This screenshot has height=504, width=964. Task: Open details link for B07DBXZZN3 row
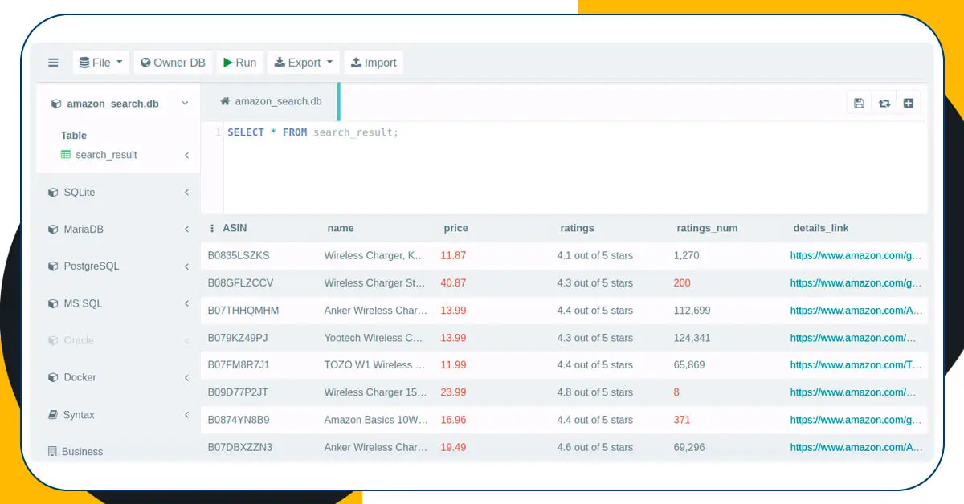pos(856,447)
